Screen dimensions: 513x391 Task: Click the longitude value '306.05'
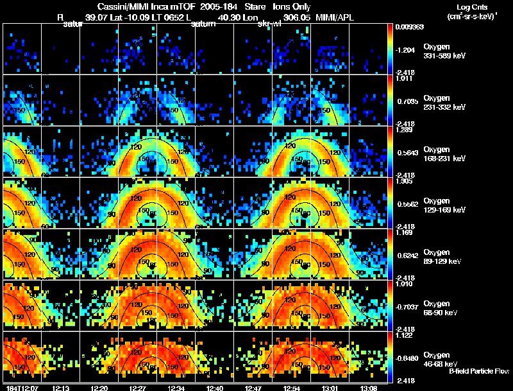[297, 17]
